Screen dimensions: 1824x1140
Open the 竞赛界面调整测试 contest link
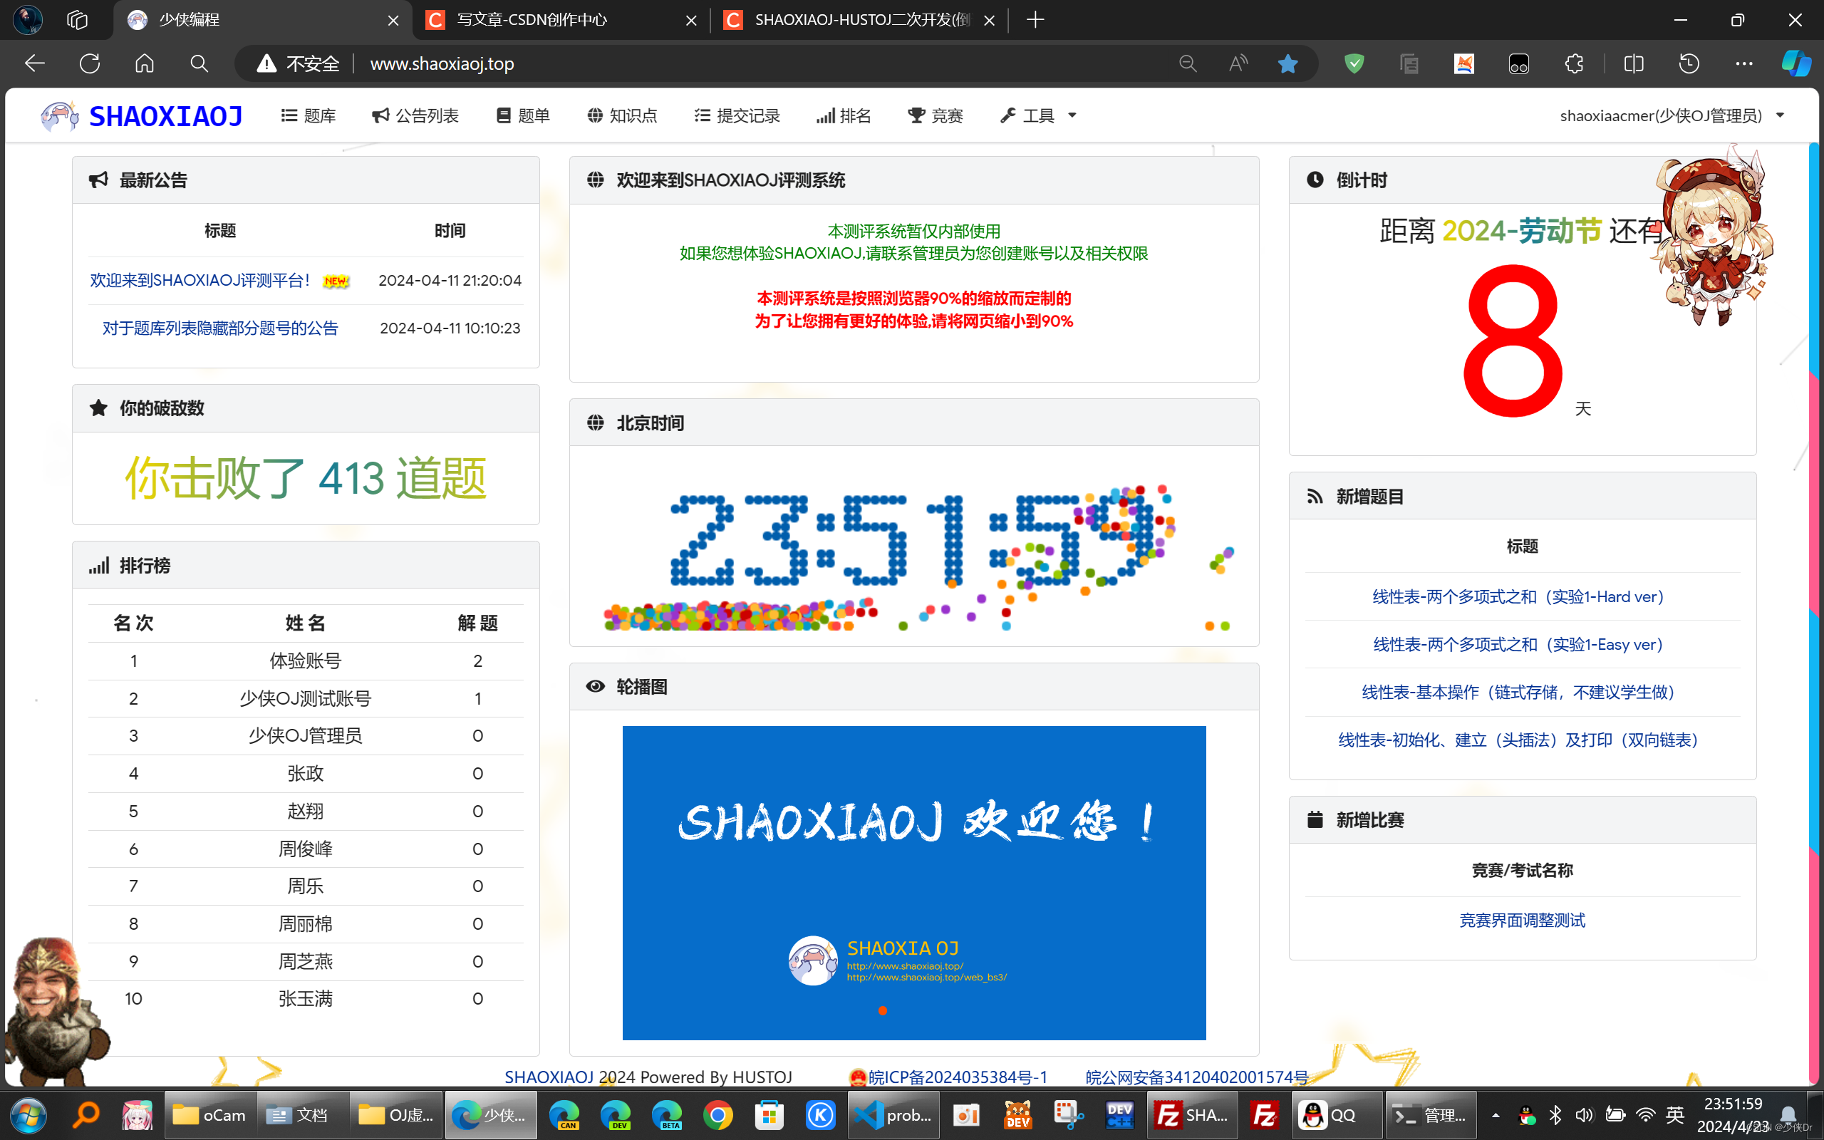1522,920
